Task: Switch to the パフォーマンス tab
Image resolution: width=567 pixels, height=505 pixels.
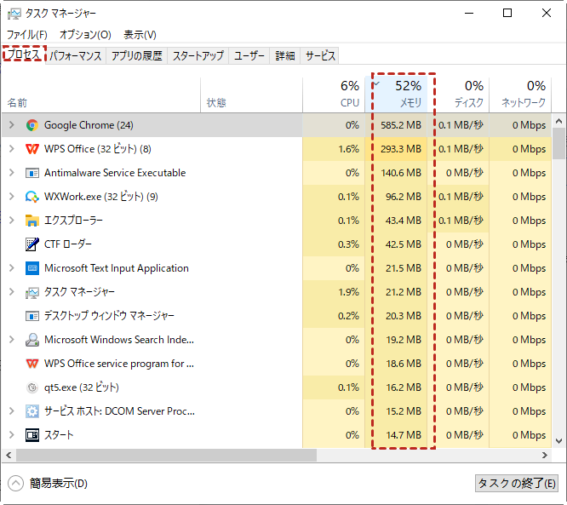Action: [x=76, y=55]
